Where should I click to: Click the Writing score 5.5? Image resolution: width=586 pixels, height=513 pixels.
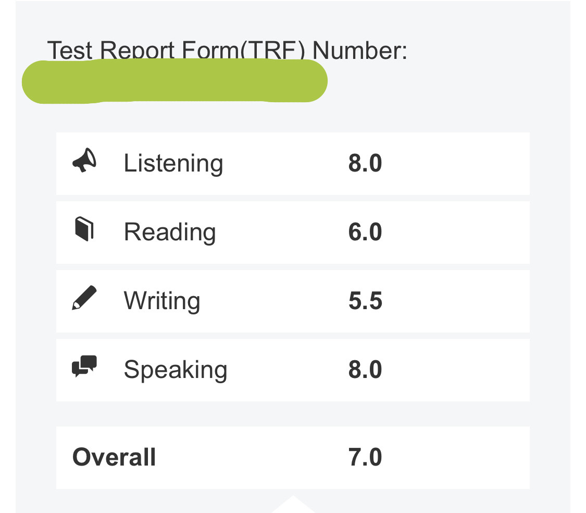click(365, 300)
